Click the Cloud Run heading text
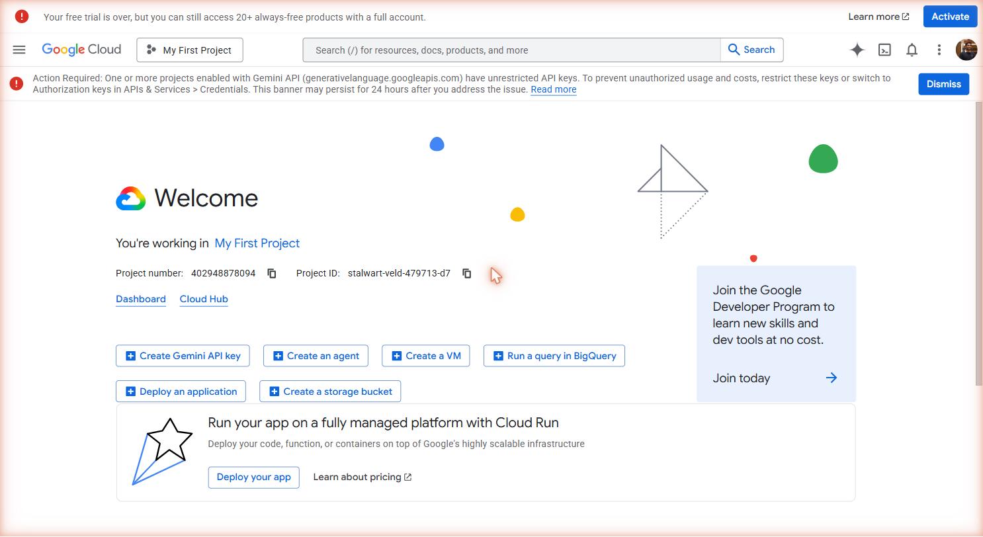983x537 pixels. 383,423
